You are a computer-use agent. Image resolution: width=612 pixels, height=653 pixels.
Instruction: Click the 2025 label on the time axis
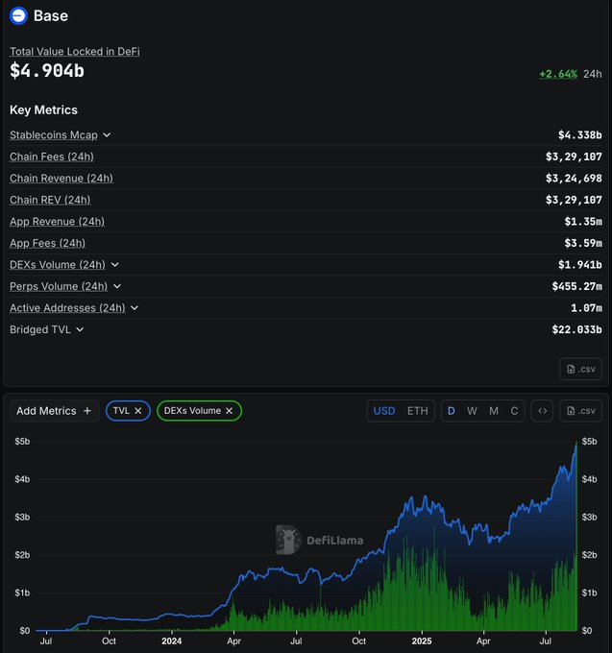pos(421,641)
